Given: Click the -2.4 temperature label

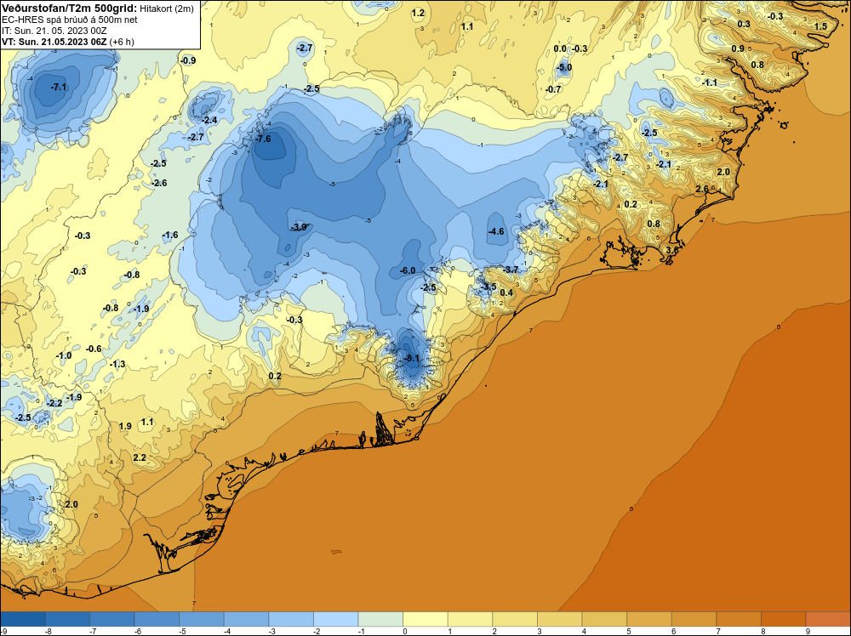Looking at the screenshot, I should 209,120.
